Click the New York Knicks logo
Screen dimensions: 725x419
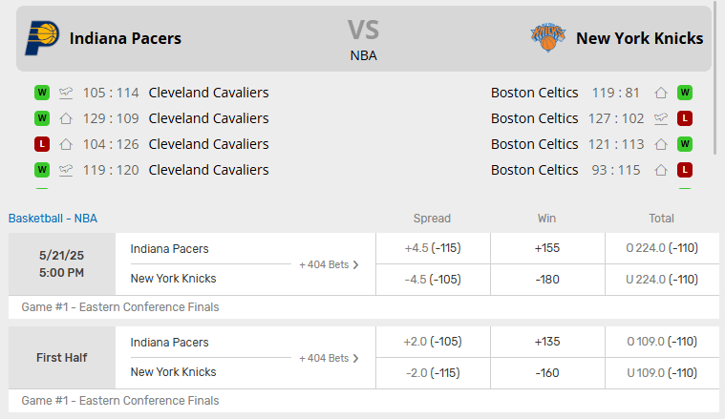point(548,37)
